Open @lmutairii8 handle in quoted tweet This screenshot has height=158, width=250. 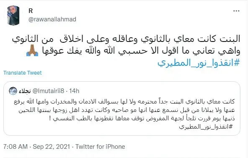click(48, 91)
